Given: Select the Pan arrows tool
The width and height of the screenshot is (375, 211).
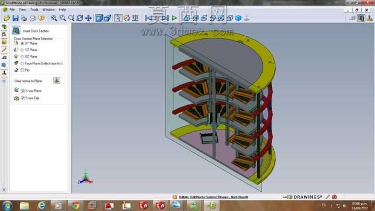Looking at the screenshot, I should (x=88, y=18).
